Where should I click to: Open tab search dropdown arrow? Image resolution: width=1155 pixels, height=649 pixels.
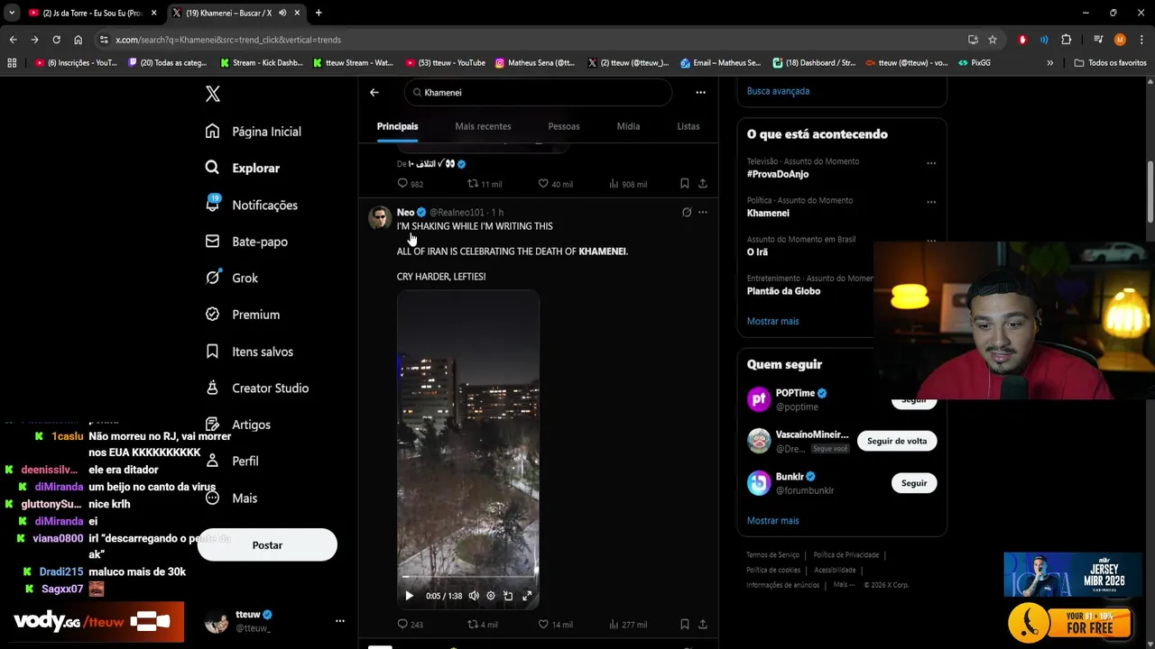11,13
